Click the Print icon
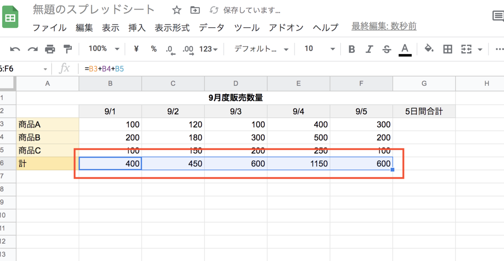 pos(50,49)
